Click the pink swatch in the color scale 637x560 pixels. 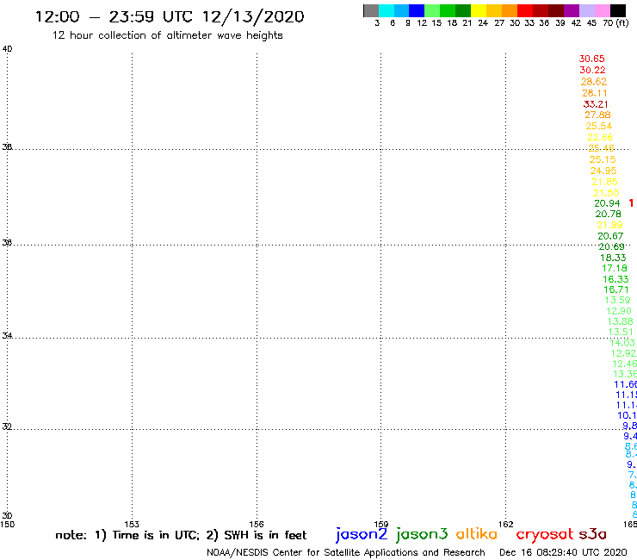[602, 10]
